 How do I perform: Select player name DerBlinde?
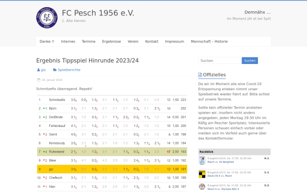56,117
